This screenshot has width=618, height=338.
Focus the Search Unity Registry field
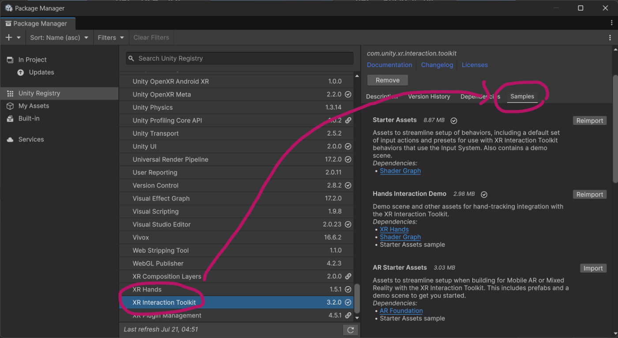pos(240,58)
